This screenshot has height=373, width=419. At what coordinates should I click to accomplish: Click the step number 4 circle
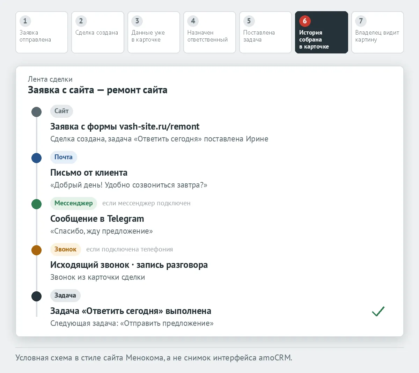coord(193,21)
